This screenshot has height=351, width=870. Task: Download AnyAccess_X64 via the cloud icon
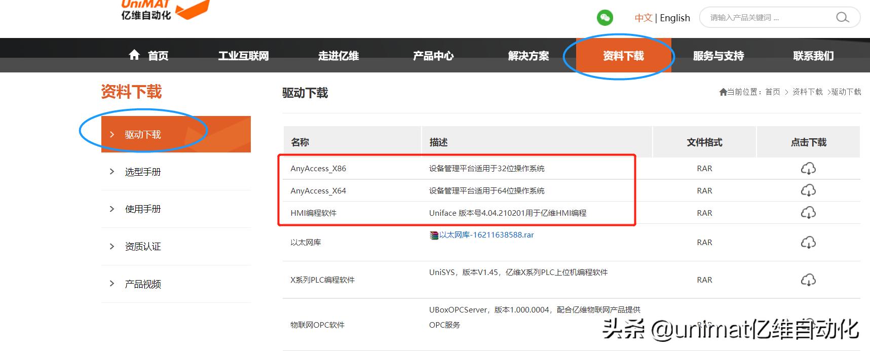click(x=808, y=190)
